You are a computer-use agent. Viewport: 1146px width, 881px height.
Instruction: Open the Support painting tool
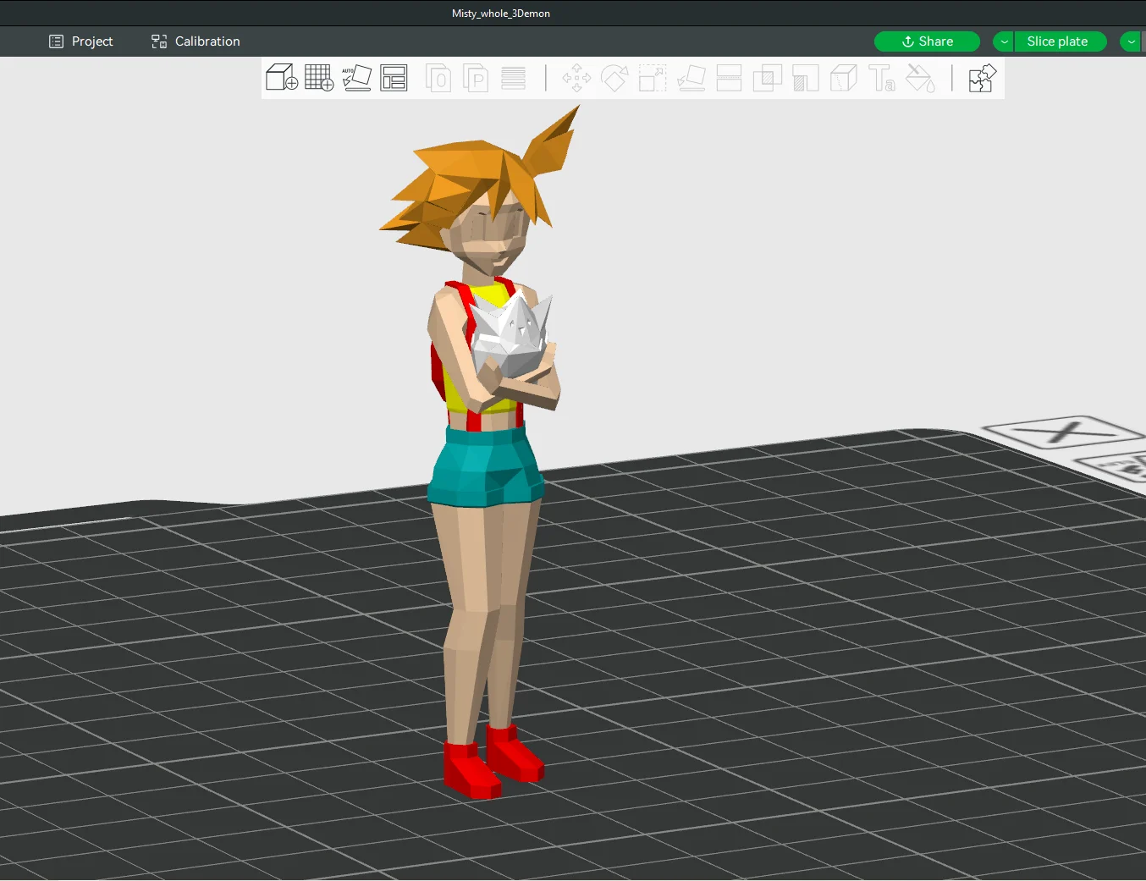click(x=806, y=78)
